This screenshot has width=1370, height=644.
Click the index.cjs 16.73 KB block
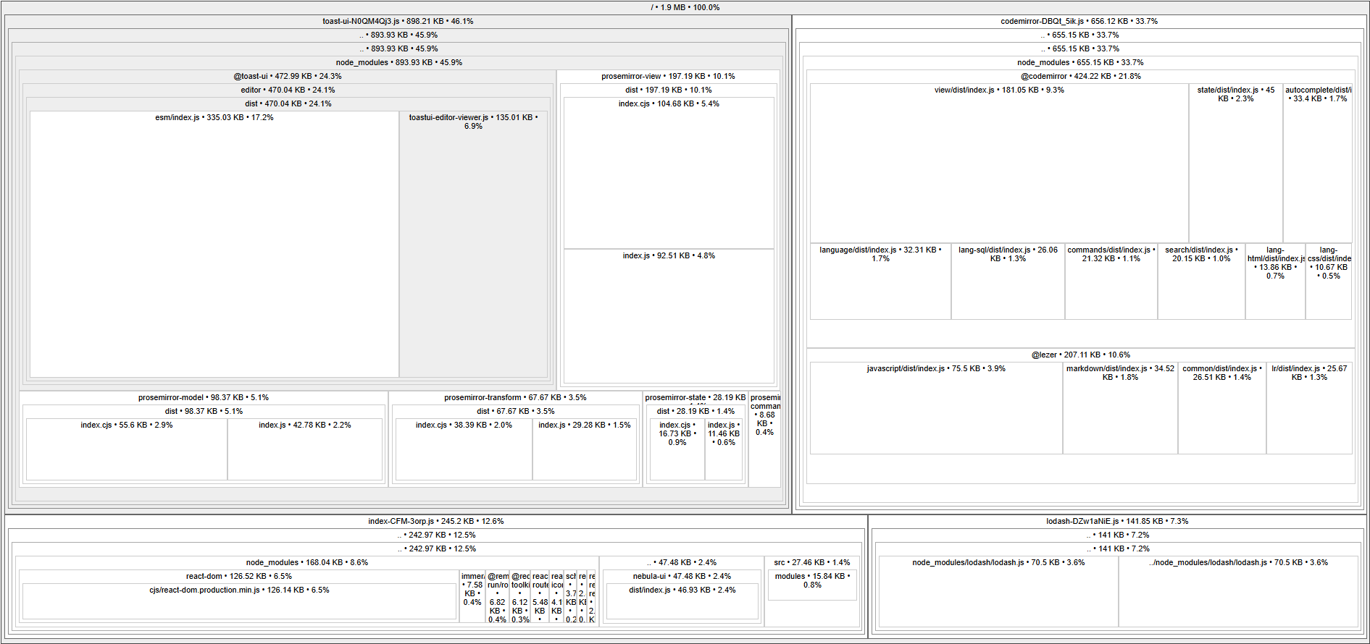677,449
